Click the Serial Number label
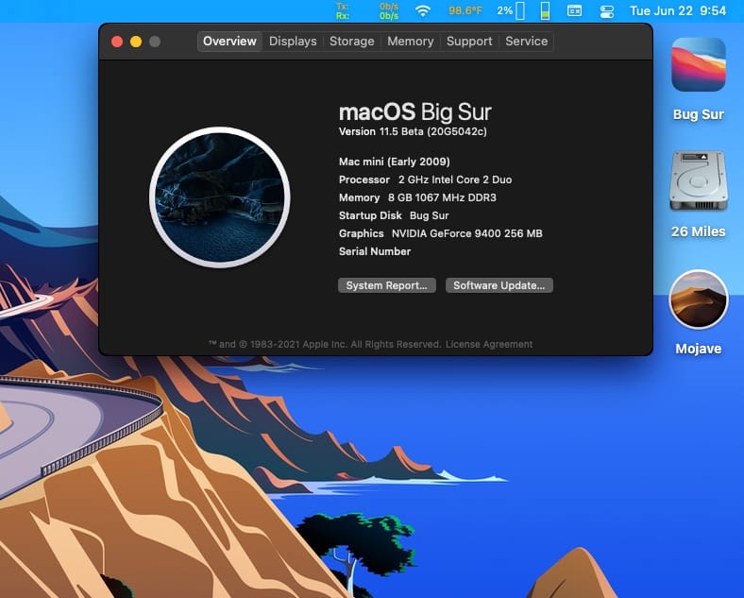Screen dimensions: 744x598 click(375, 251)
